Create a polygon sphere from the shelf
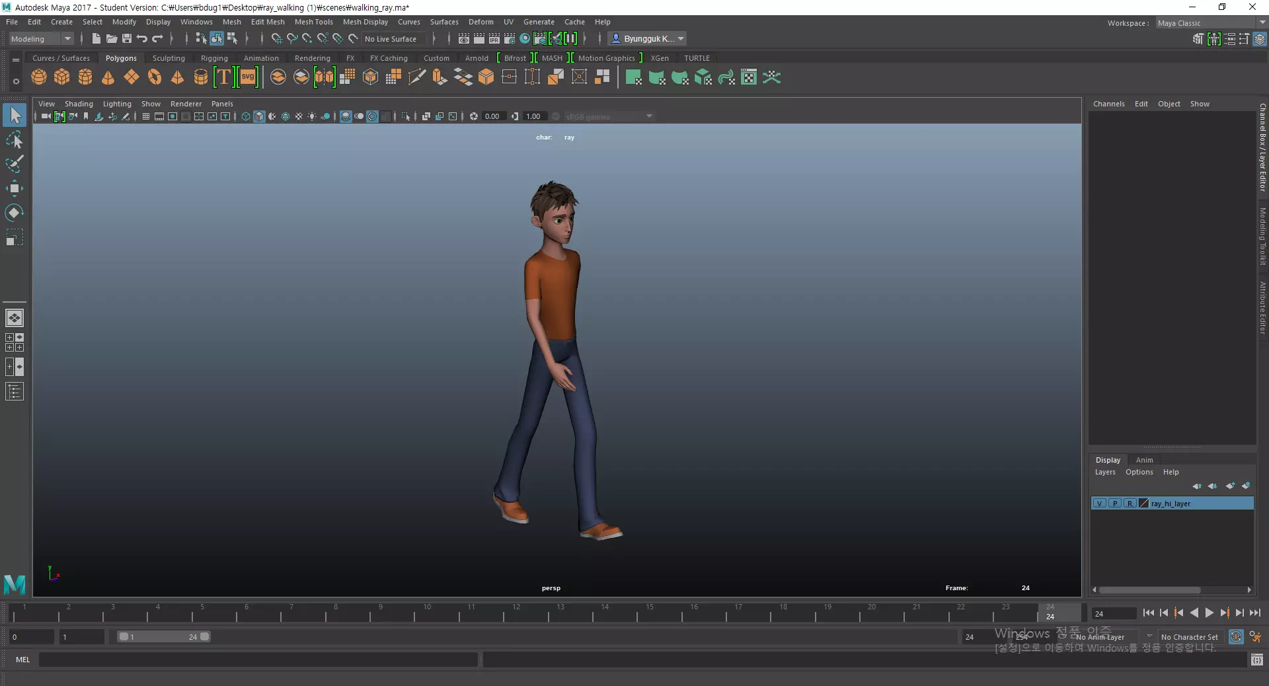The height and width of the screenshot is (686, 1269). (x=39, y=77)
